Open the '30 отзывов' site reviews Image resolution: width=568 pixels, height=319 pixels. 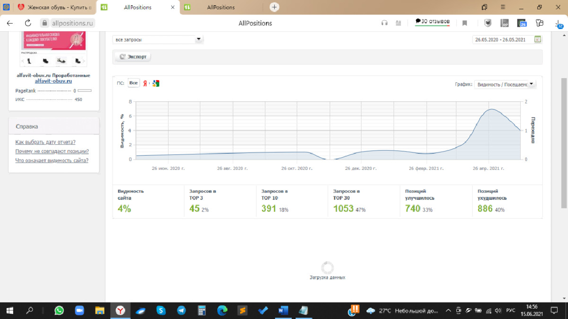(432, 21)
